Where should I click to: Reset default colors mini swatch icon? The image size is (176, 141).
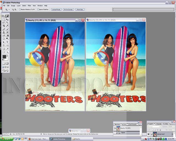tap(3, 60)
